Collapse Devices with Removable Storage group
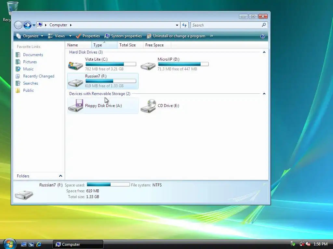Screen dimensions: 333x249 pos(264,94)
